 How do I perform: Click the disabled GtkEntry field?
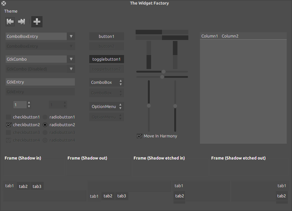pos(40,92)
